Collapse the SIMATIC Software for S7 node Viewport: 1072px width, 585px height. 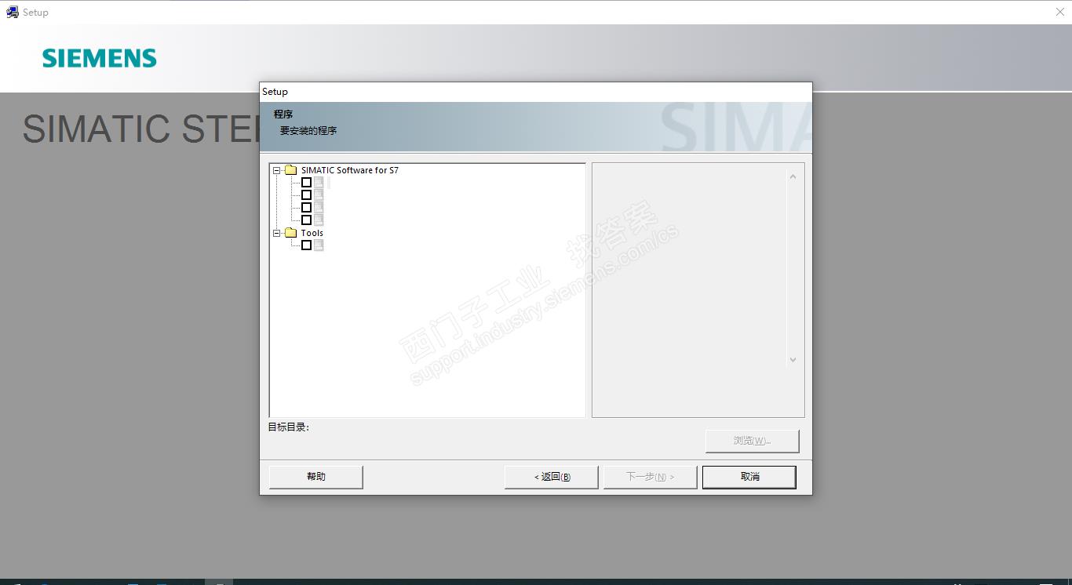276,170
